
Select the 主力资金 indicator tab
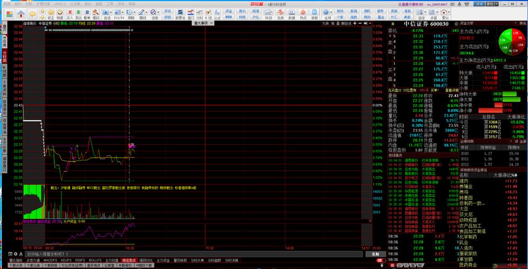[164, 260]
